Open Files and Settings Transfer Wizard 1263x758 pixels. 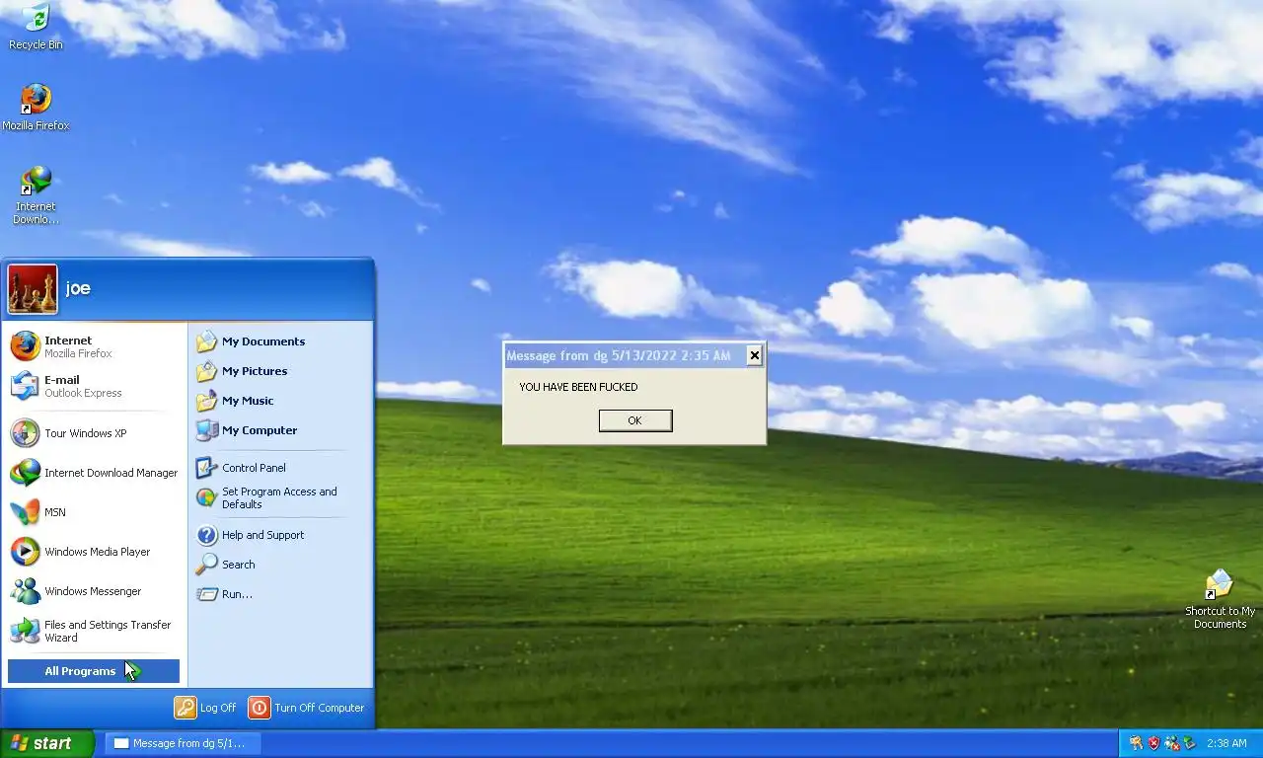95,631
